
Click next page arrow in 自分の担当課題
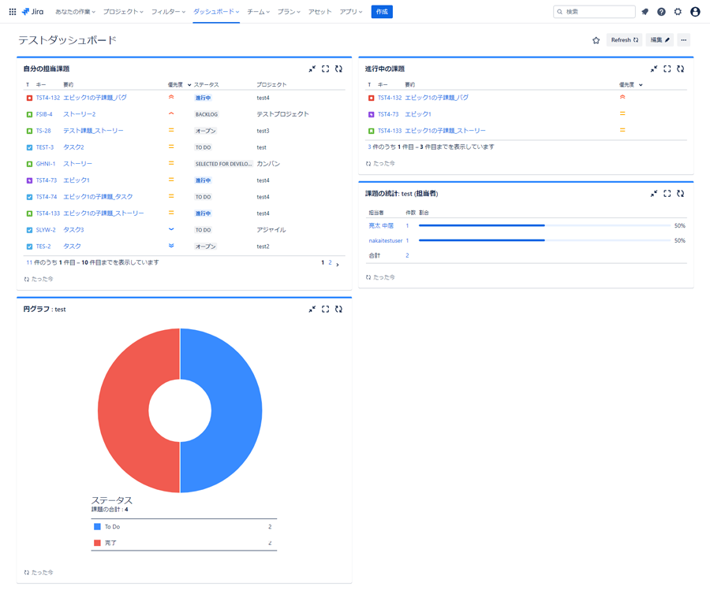pos(338,264)
